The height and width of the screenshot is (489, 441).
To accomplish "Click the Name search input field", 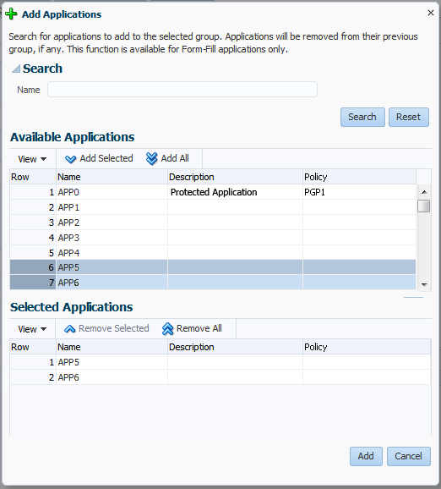I will [x=182, y=90].
